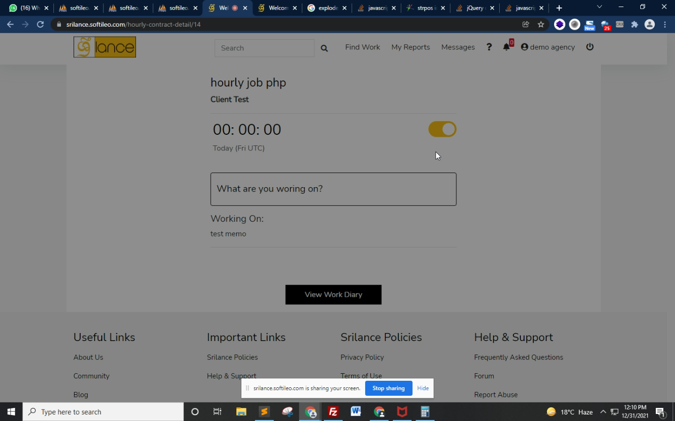Open the Find Work menu
The image size is (675, 421).
tap(362, 47)
